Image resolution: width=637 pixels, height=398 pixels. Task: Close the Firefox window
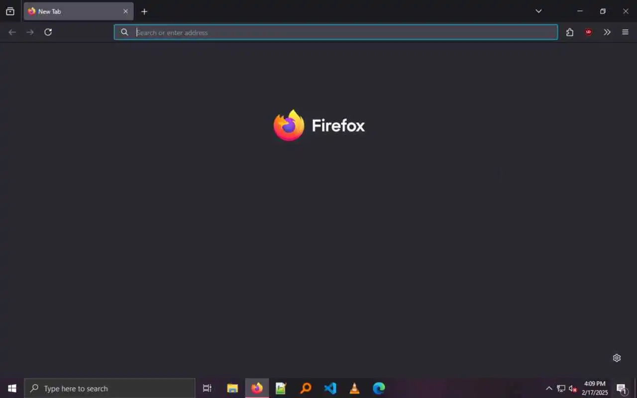(626, 11)
